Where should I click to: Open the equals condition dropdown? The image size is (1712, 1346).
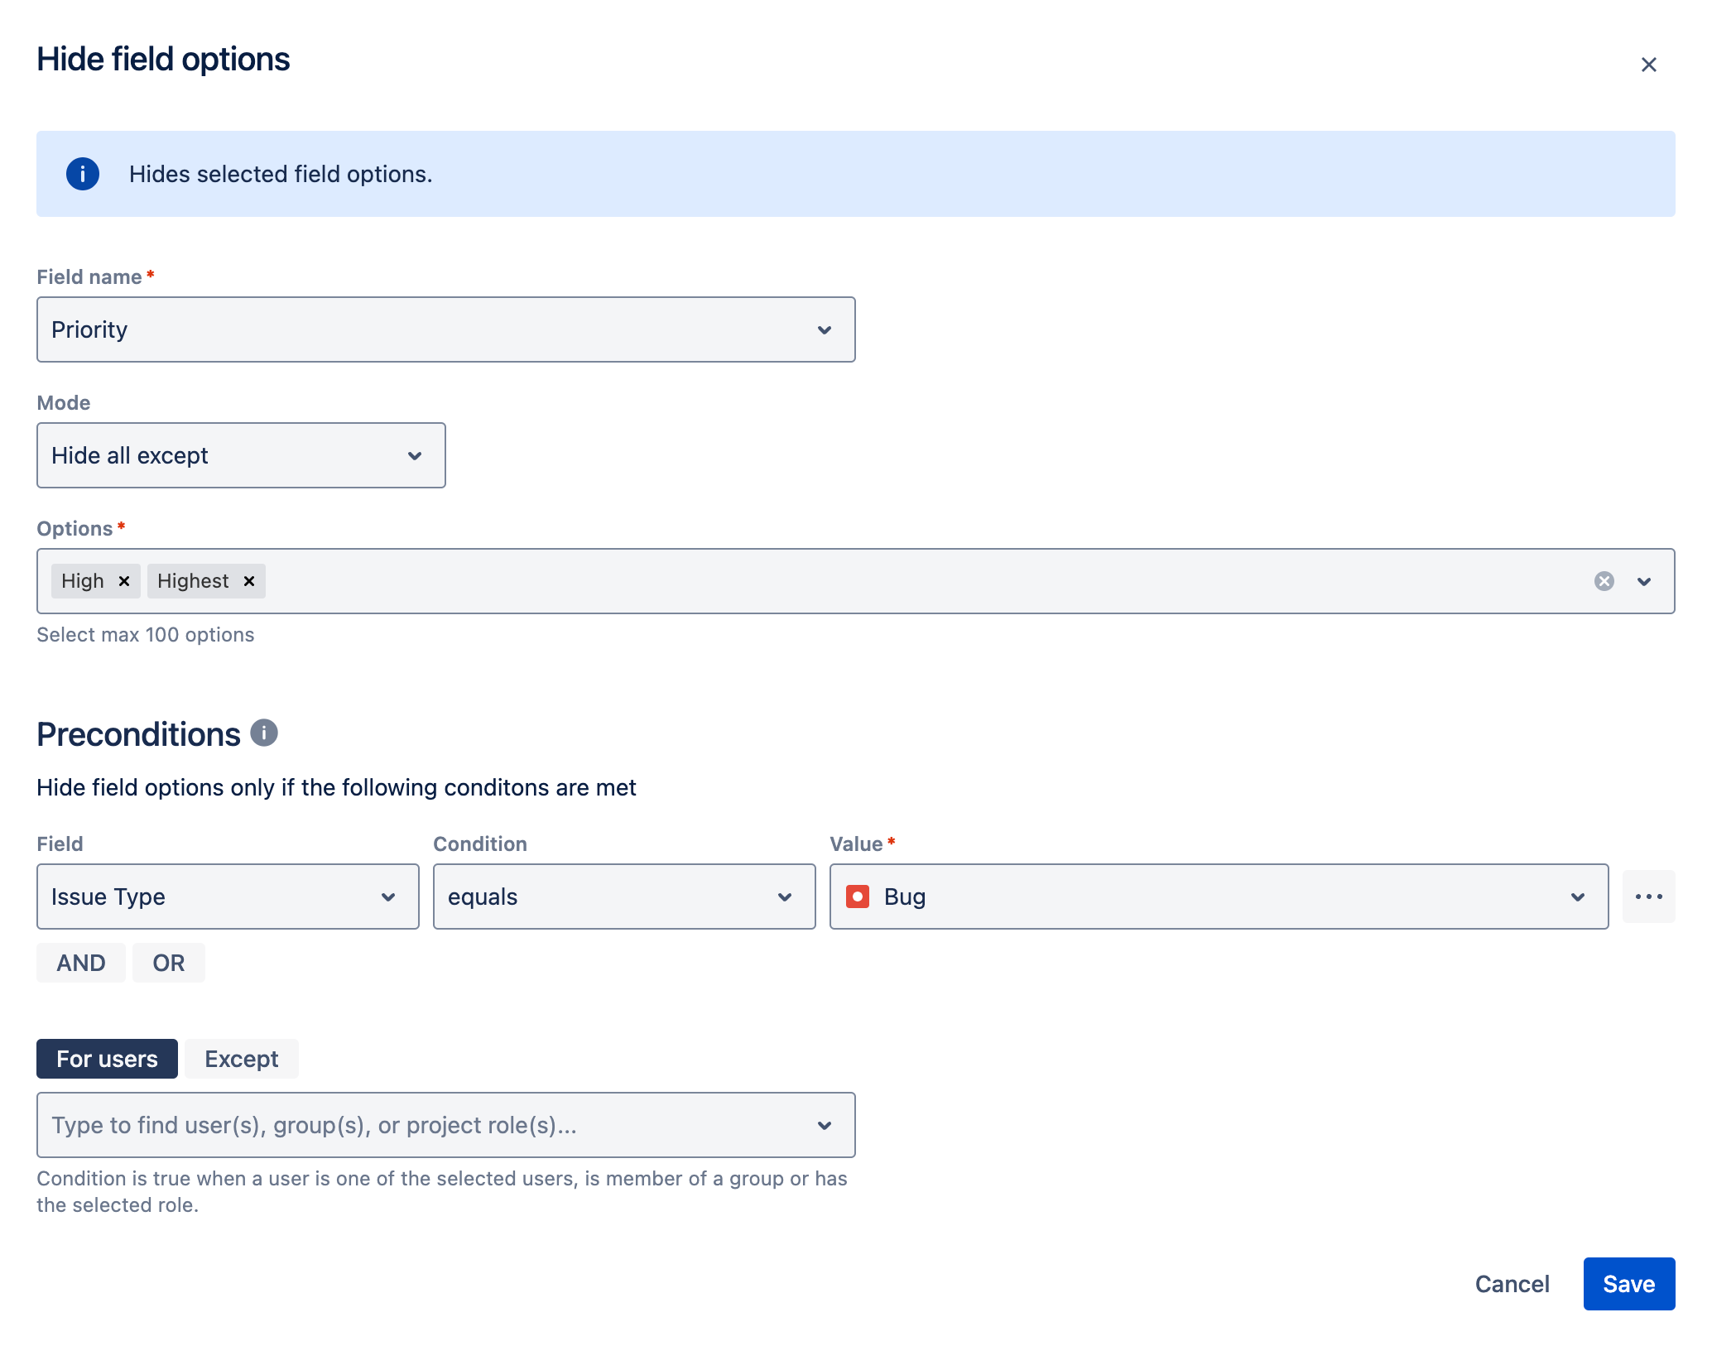(x=624, y=897)
